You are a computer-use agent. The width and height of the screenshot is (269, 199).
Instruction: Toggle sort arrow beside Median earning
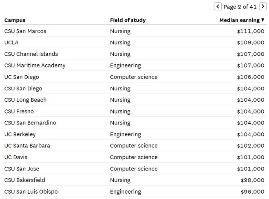tap(262, 20)
